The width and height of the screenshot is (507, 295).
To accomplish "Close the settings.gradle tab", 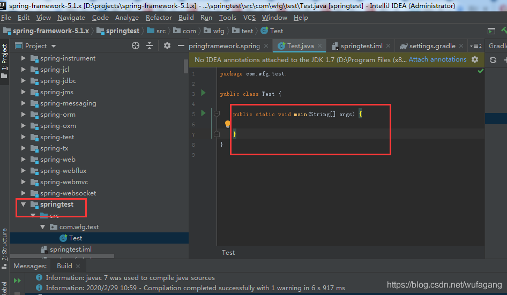I will 461,46.
